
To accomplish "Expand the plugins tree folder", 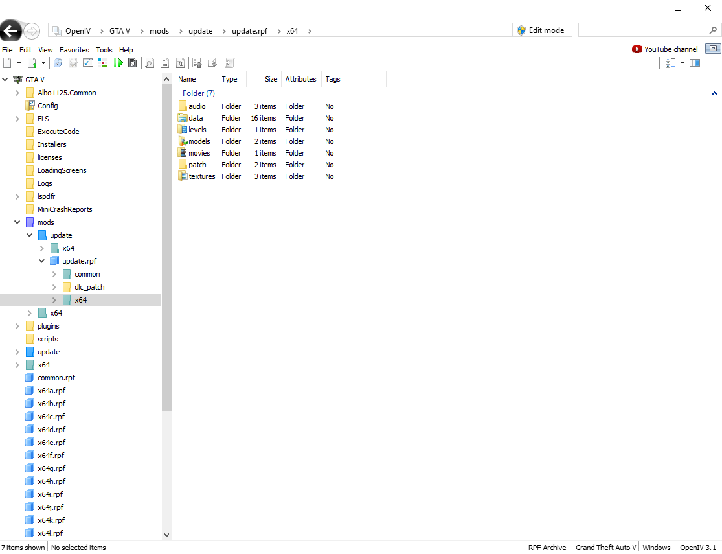I will click(x=17, y=326).
